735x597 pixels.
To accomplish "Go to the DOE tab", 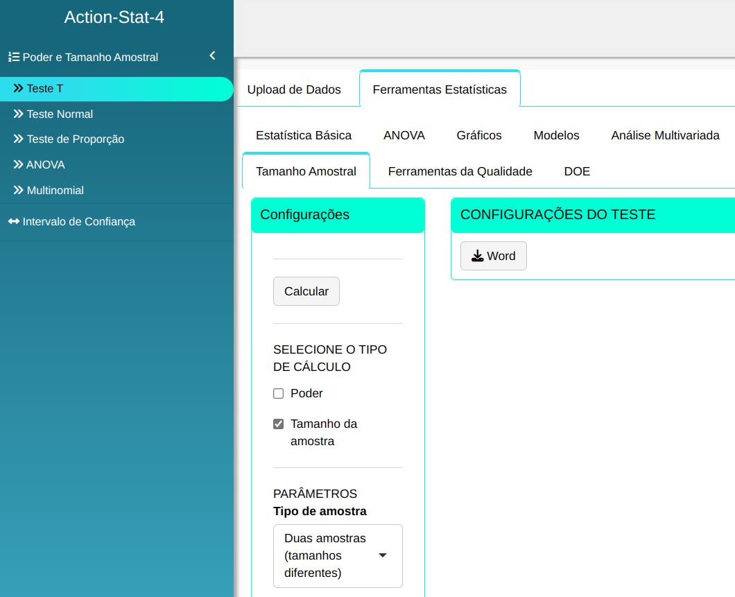I will click(577, 171).
